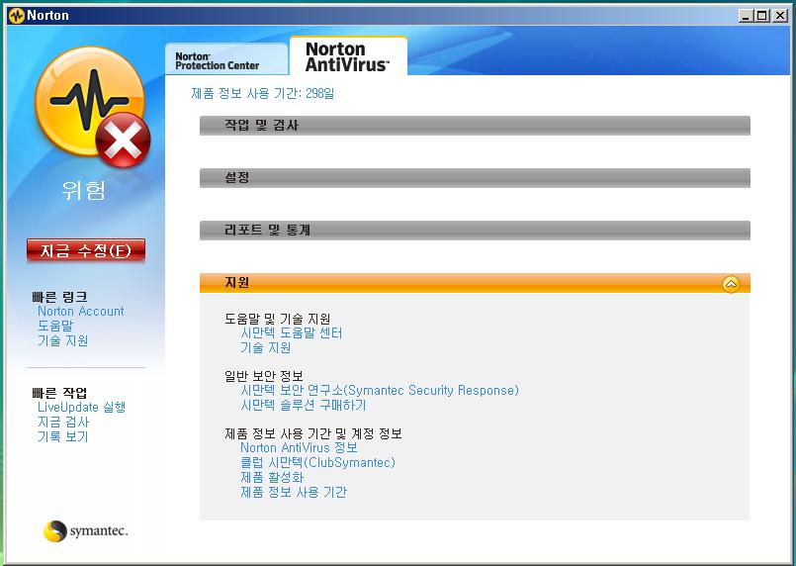
Task: Open the Norton Account quick link
Action: point(81,311)
